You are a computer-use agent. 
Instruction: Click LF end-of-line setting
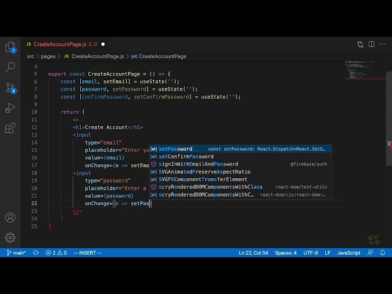328,253
